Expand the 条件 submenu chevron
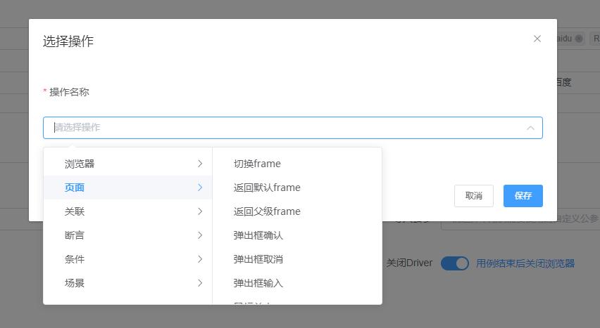600x328 pixels. [200, 259]
